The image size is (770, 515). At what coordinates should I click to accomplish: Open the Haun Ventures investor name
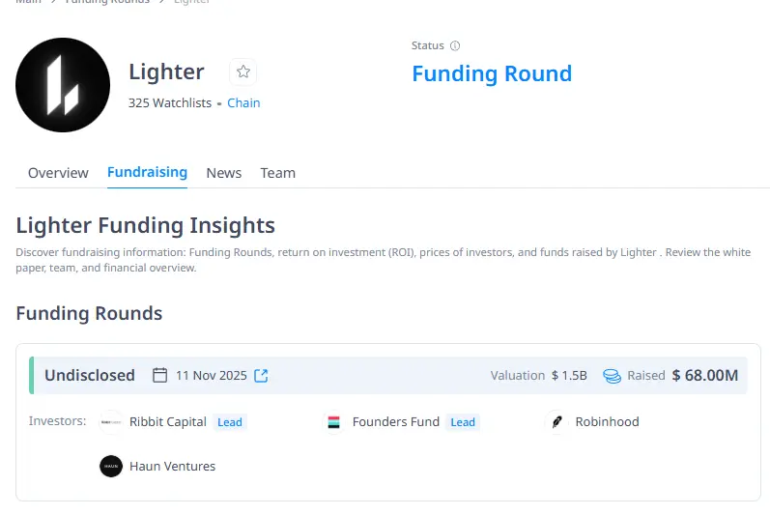(172, 467)
